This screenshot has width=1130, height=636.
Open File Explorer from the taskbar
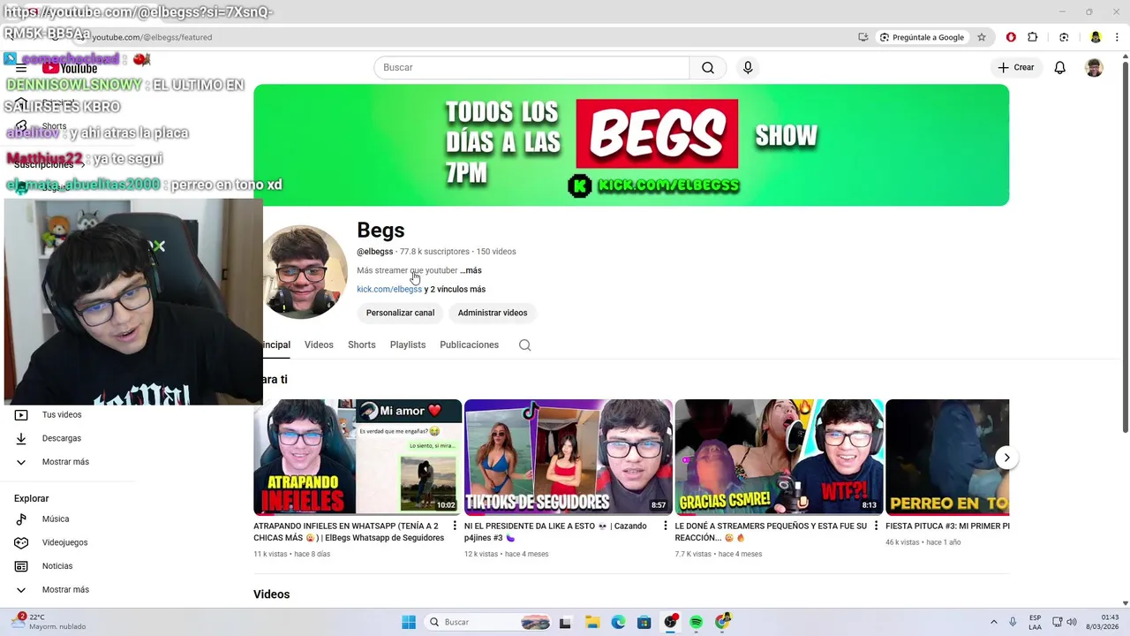click(591, 622)
